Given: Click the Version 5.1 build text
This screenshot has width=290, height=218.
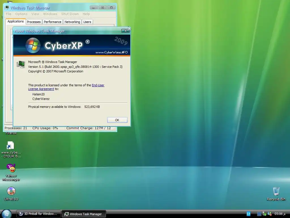Looking at the screenshot, I should coord(75,67).
